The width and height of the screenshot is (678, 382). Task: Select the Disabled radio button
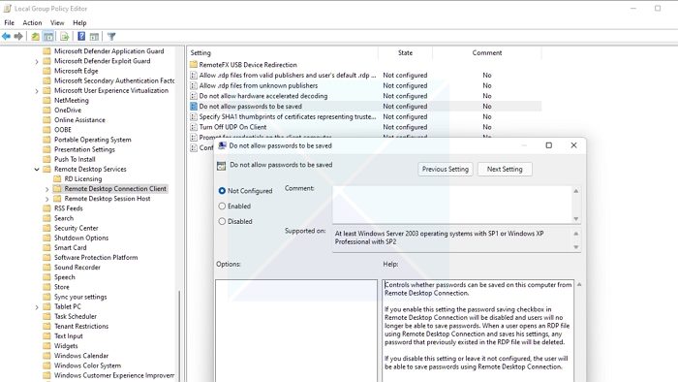click(222, 221)
